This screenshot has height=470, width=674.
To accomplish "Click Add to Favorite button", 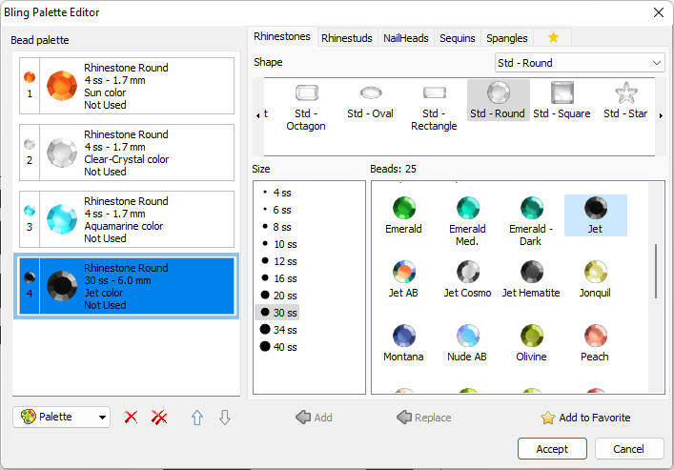I will [x=585, y=418].
